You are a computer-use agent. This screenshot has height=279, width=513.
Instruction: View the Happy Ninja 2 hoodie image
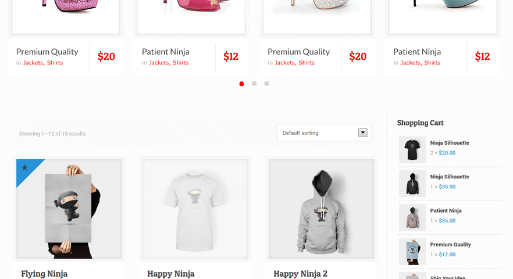322,209
